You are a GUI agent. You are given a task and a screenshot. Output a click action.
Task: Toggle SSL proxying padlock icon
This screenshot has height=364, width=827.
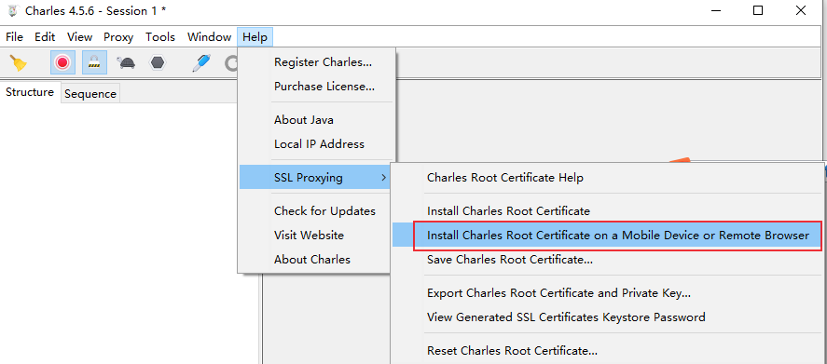click(x=94, y=63)
